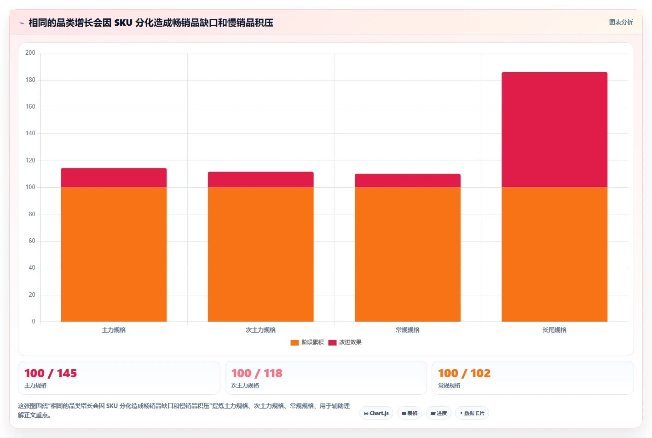Image resolution: width=652 pixels, height=438 pixels.
Task: Toggle the 改进效果 legend swatch
Action: (332, 342)
